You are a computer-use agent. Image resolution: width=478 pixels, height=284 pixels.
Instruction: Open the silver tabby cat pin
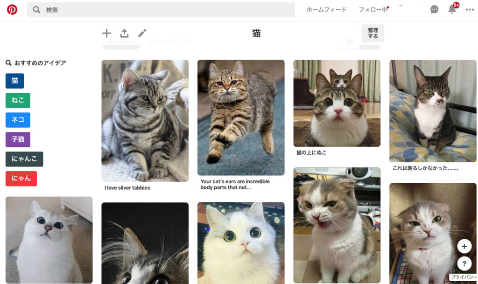click(145, 120)
